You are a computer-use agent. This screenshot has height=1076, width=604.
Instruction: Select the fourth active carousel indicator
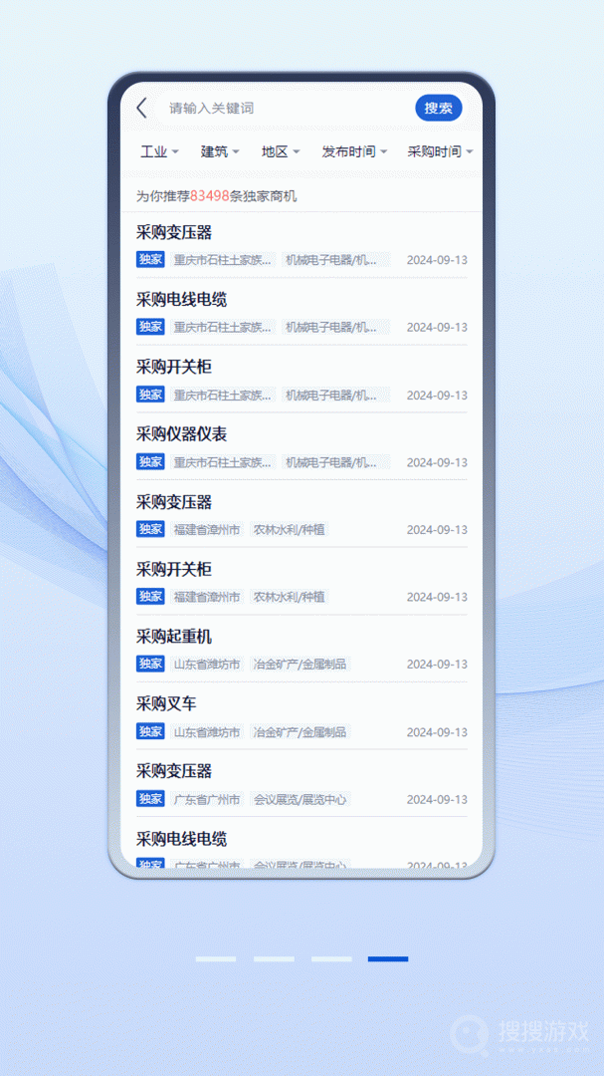click(x=388, y=958)
